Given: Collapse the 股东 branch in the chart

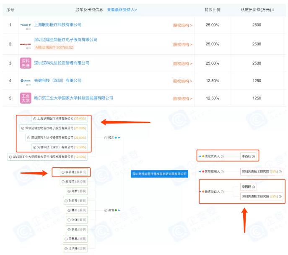Looking at the screenshot, I should click(105, 137).
